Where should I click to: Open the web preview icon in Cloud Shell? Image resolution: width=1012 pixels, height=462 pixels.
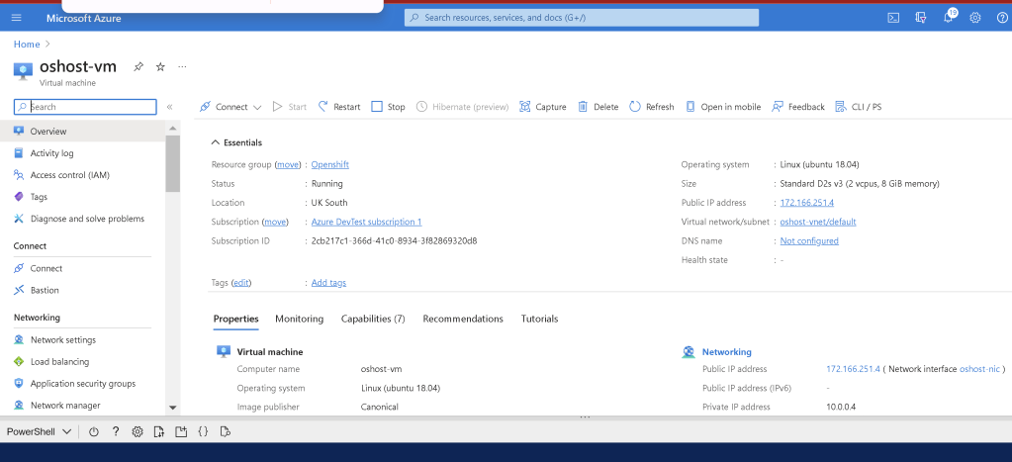coord(225,432)
